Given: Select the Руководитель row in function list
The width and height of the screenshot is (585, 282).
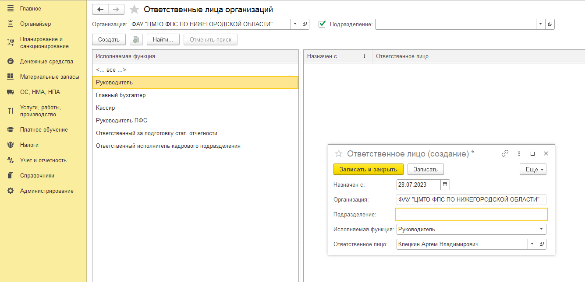Looking at the screenshot, I should (x=195, y=82).
